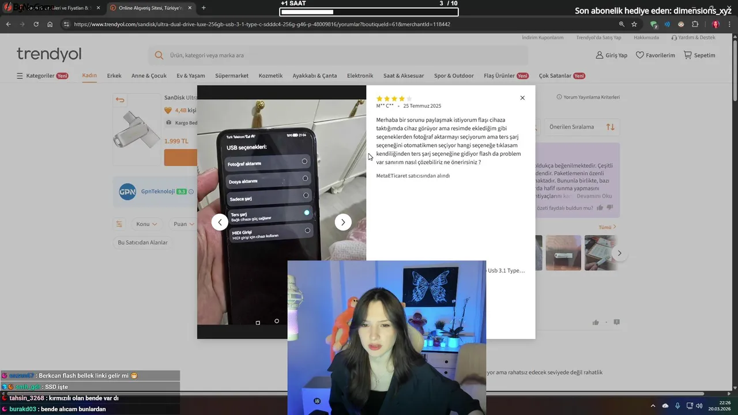Open Favorilerim heart list

655,55
